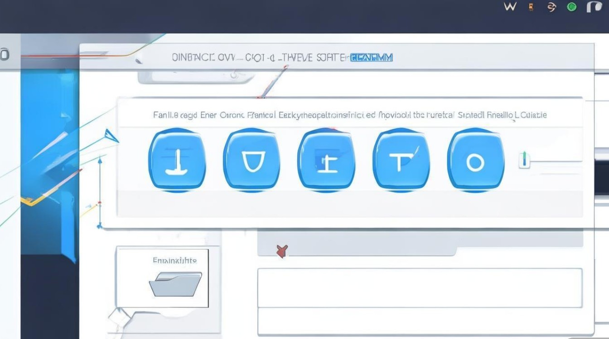Open the white rounded icon at top bar end
This screenshot has height=339, width=609.
[x=594, y=7]
